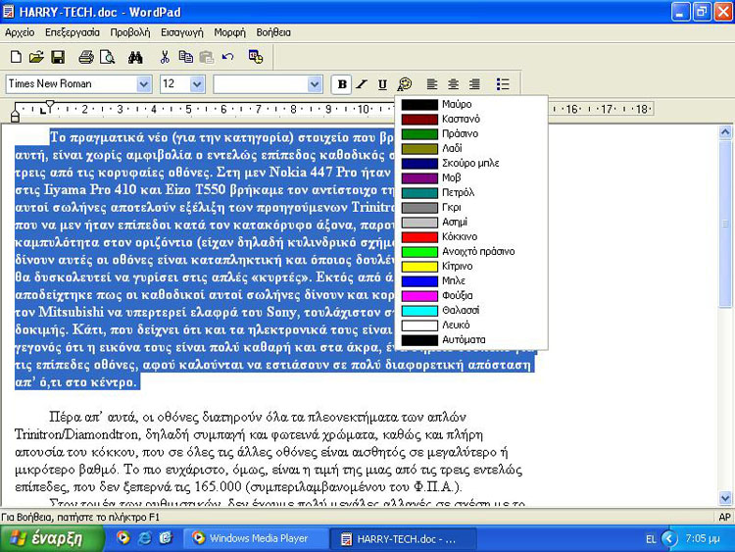Open the Προβολή menu
735x552 pixels.
tap(129, 32)
